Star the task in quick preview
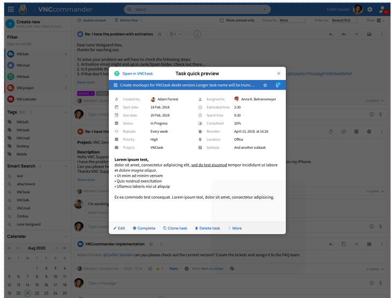Viewport: 392px width, 298px height. [x=265, y=85]
